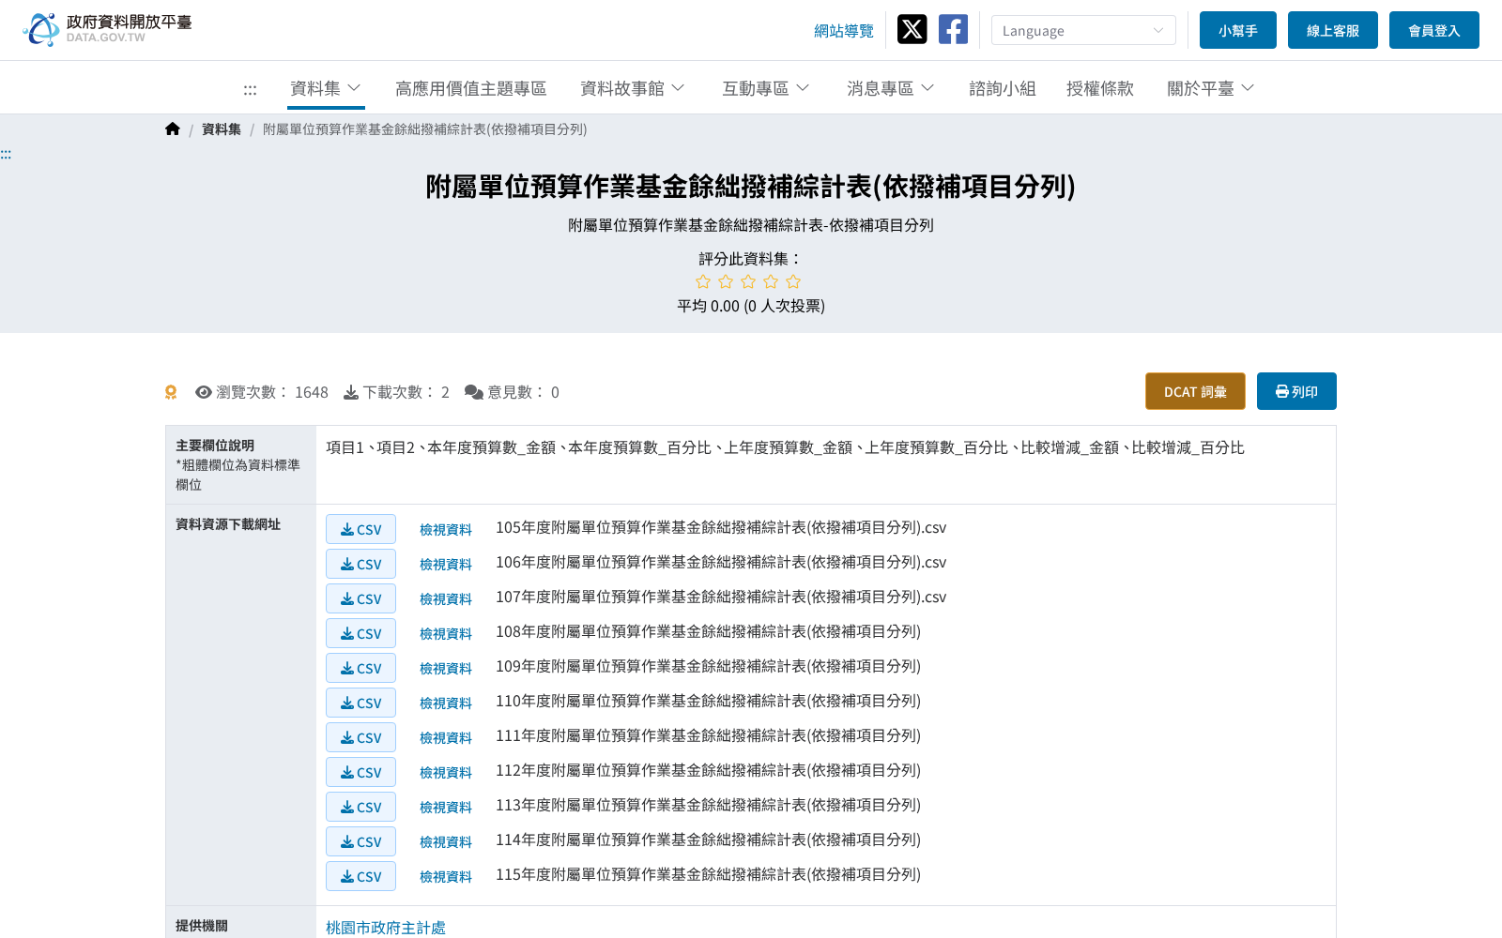Rate dataset with the fourth star

tap(771, 281)
